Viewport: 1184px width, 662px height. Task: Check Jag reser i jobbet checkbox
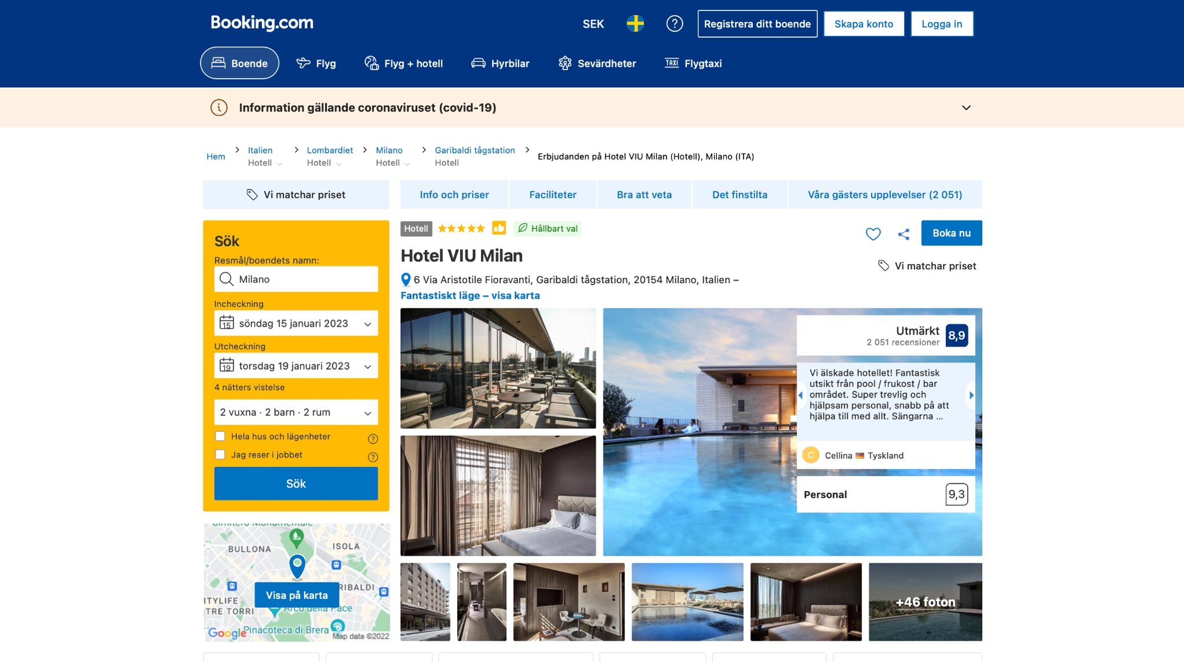220,455
